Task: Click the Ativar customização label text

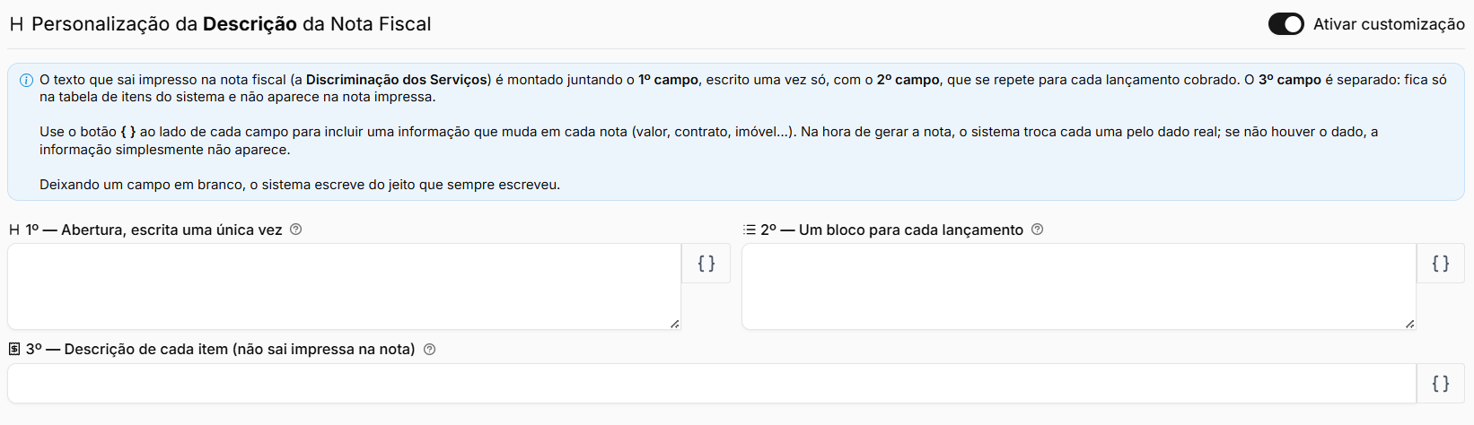Action: click(1389, 24)
